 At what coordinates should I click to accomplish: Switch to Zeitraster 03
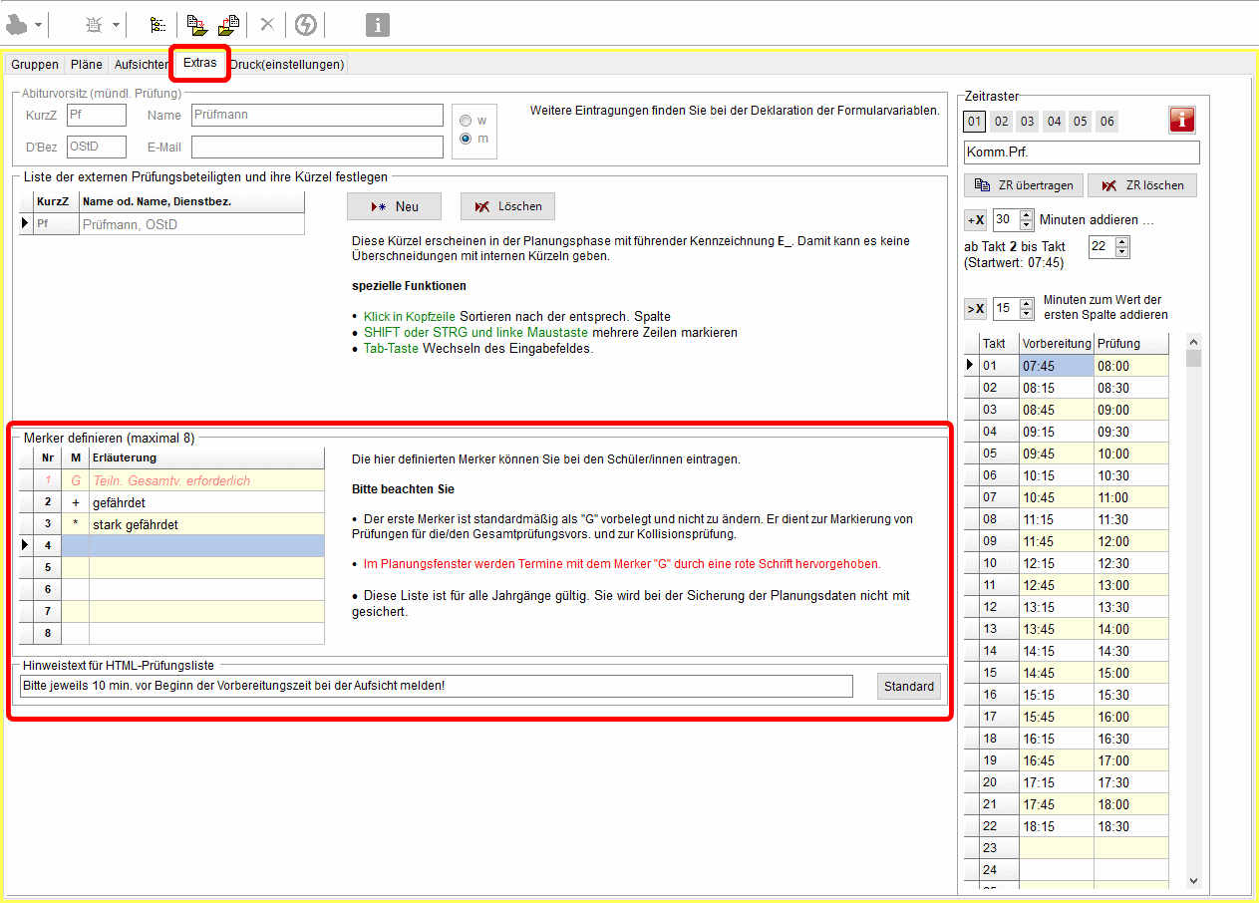(1028, 122)
